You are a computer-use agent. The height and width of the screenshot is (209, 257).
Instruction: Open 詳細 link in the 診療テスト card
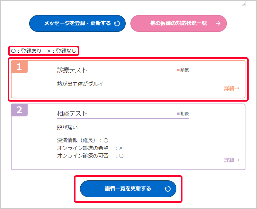(x=232, y=88)
